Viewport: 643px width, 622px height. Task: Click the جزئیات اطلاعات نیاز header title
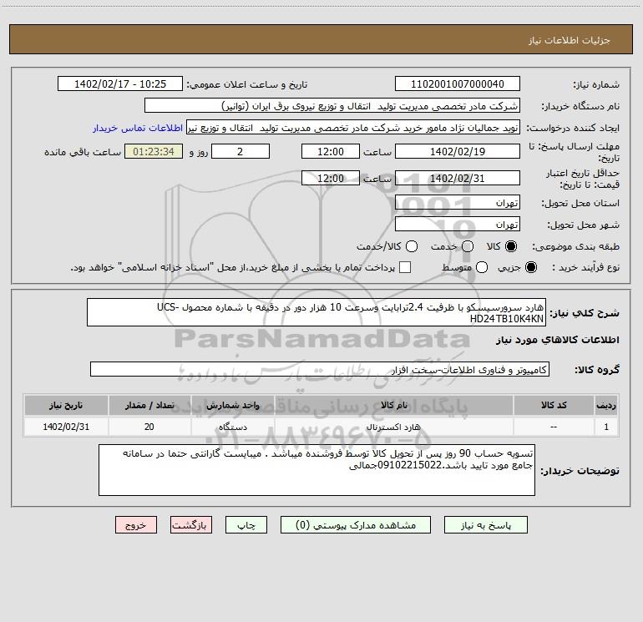tap(570, 40)
